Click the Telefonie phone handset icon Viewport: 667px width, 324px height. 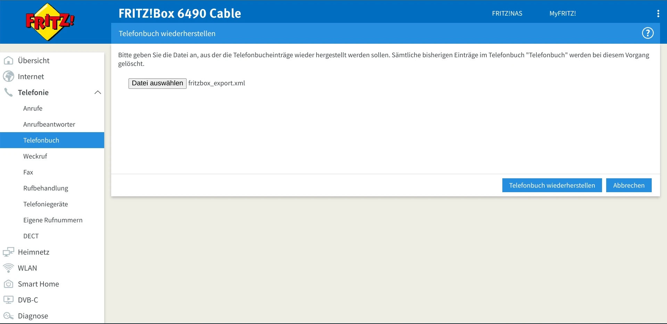click(x=8, y=92)
